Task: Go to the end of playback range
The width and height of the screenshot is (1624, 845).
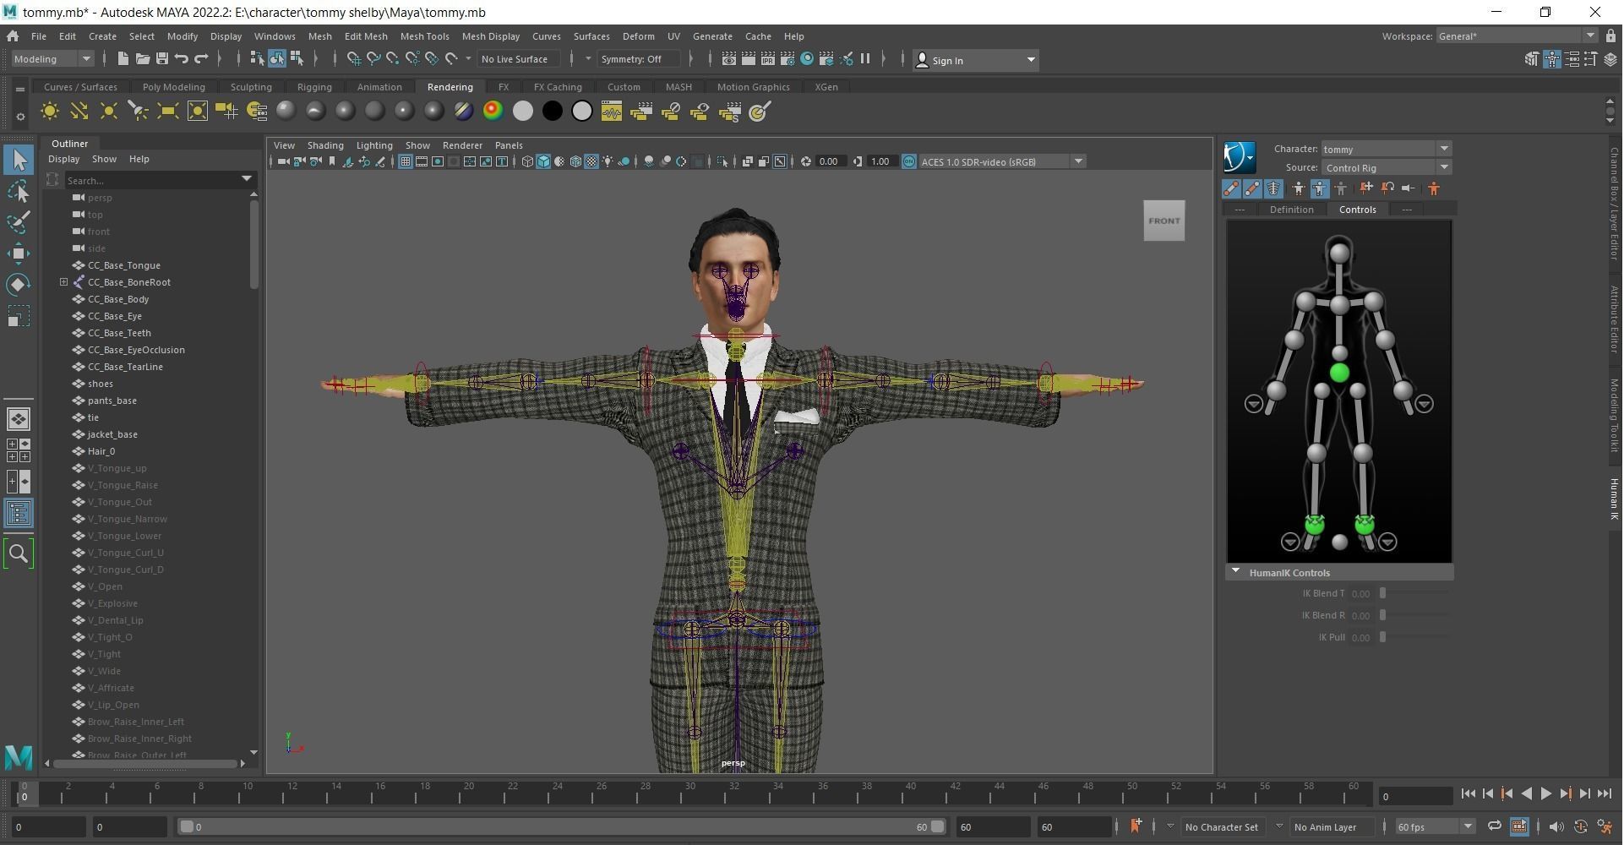Action: coord(1605,794)
